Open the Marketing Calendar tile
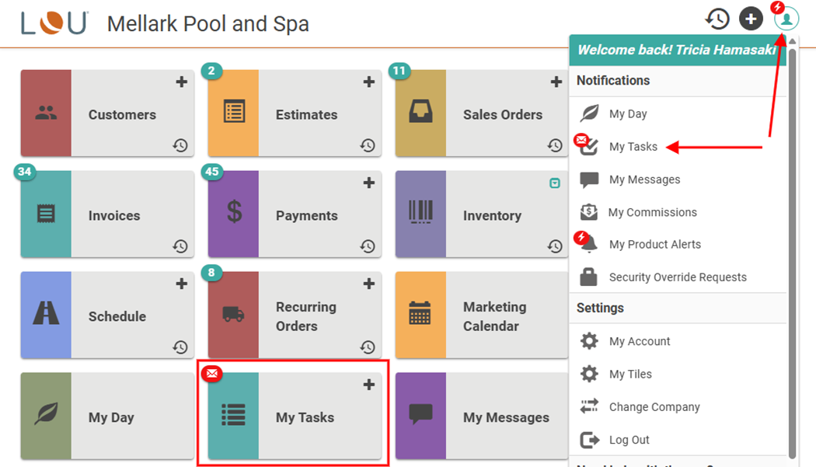Screen dimensions: 816x467 click(494, 316)
